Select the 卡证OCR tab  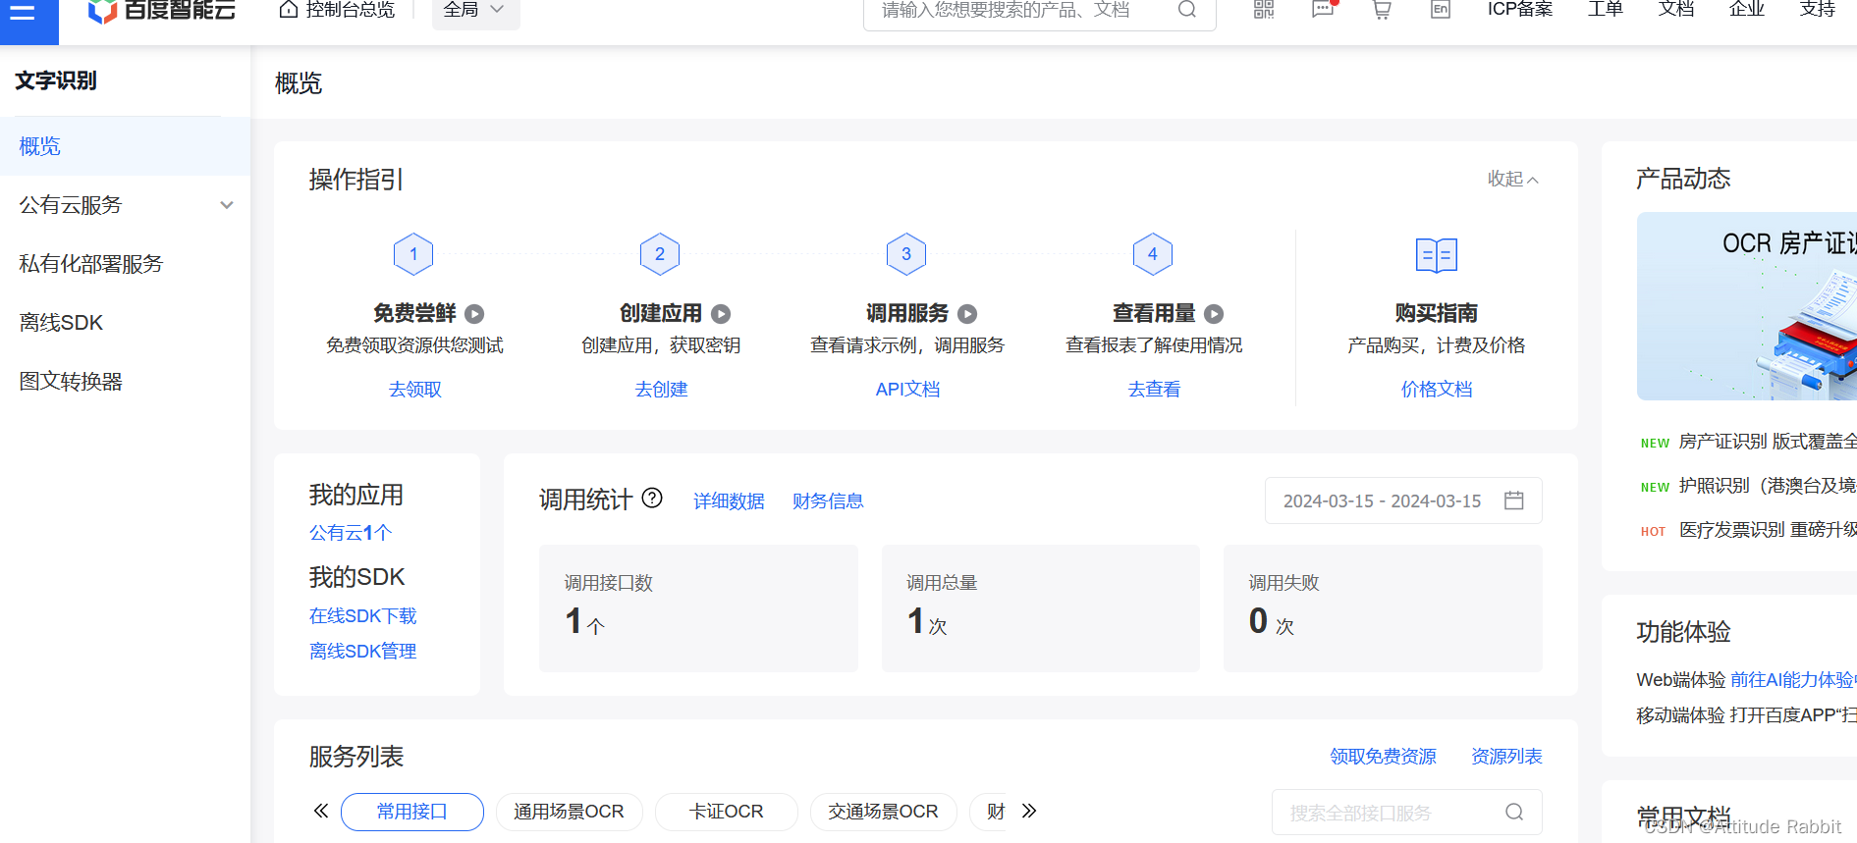click(727, 812)
